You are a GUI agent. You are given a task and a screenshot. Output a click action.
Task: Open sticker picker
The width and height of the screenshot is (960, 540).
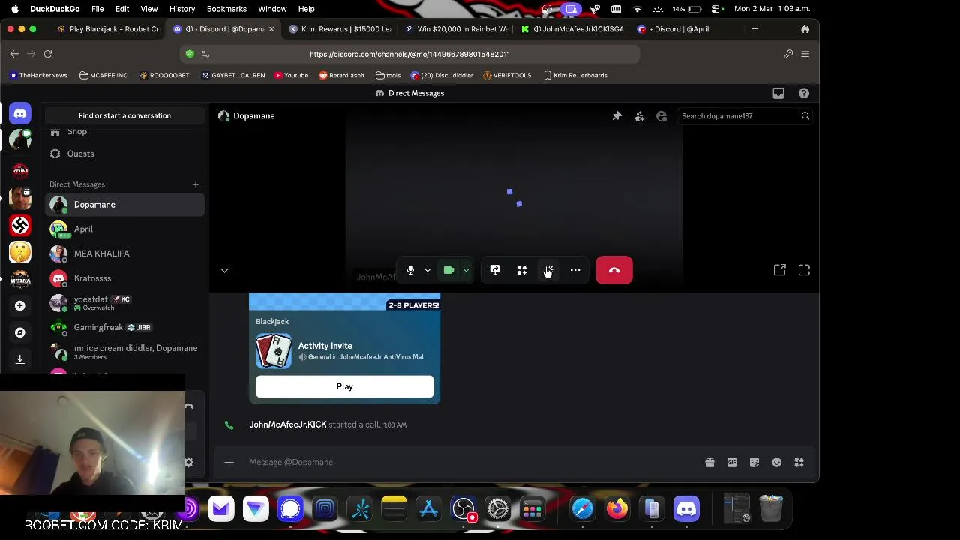(754, 463)
